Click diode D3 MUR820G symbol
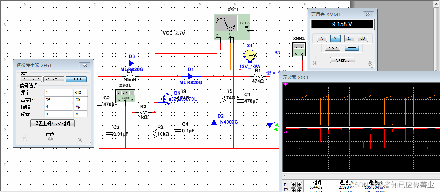The image size is (440, 192). 131,63
